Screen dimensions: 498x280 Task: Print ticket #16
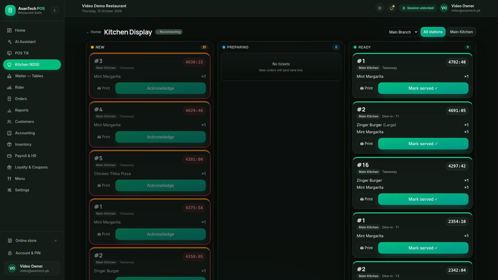point(366,199)
